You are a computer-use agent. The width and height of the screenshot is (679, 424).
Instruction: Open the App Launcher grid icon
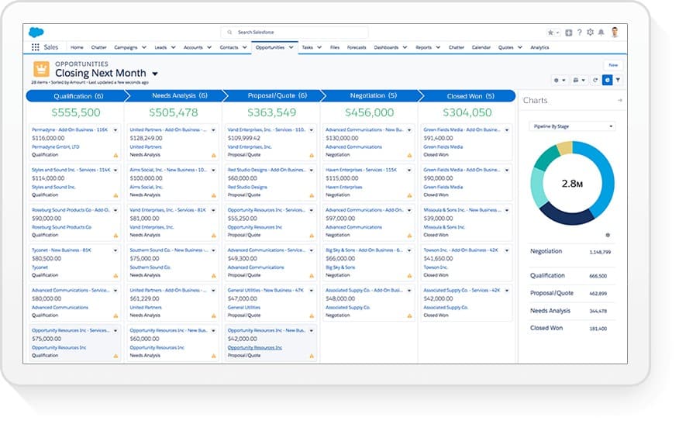pos(36,47)
